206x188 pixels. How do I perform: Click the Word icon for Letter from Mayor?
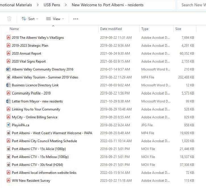[9, 101]
